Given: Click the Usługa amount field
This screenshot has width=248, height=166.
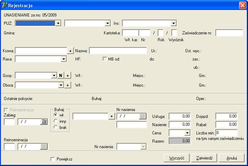Looking at the screenshot, I should [180, 116].
